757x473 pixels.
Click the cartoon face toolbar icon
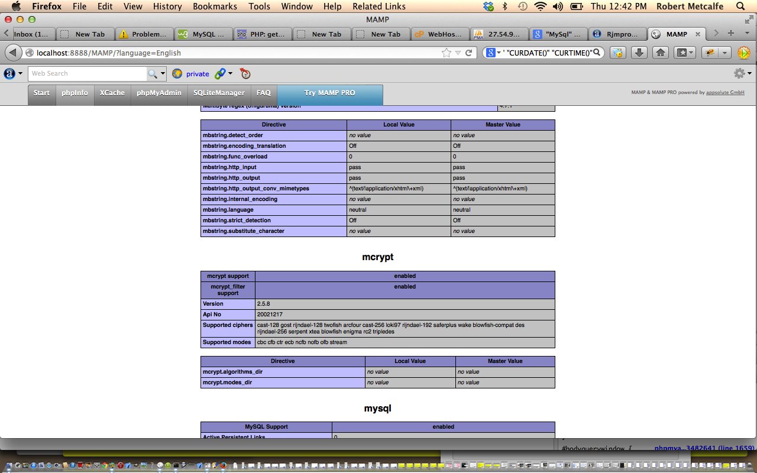click(x=617, y=53)
